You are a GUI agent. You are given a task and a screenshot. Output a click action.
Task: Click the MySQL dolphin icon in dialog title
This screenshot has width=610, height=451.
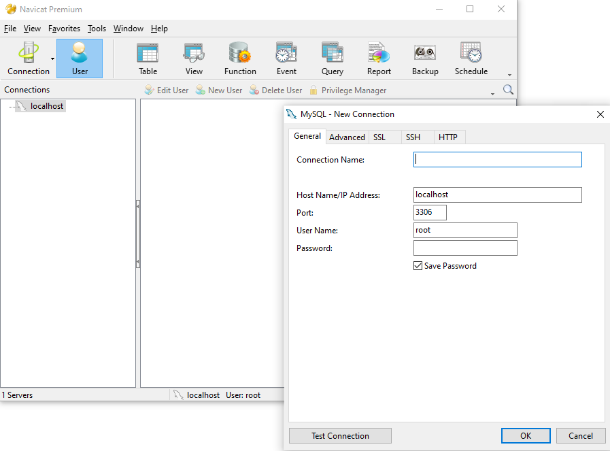click(291, 114)
